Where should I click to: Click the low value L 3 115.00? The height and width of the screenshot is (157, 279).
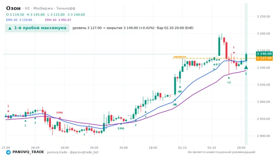click(56, 14)
